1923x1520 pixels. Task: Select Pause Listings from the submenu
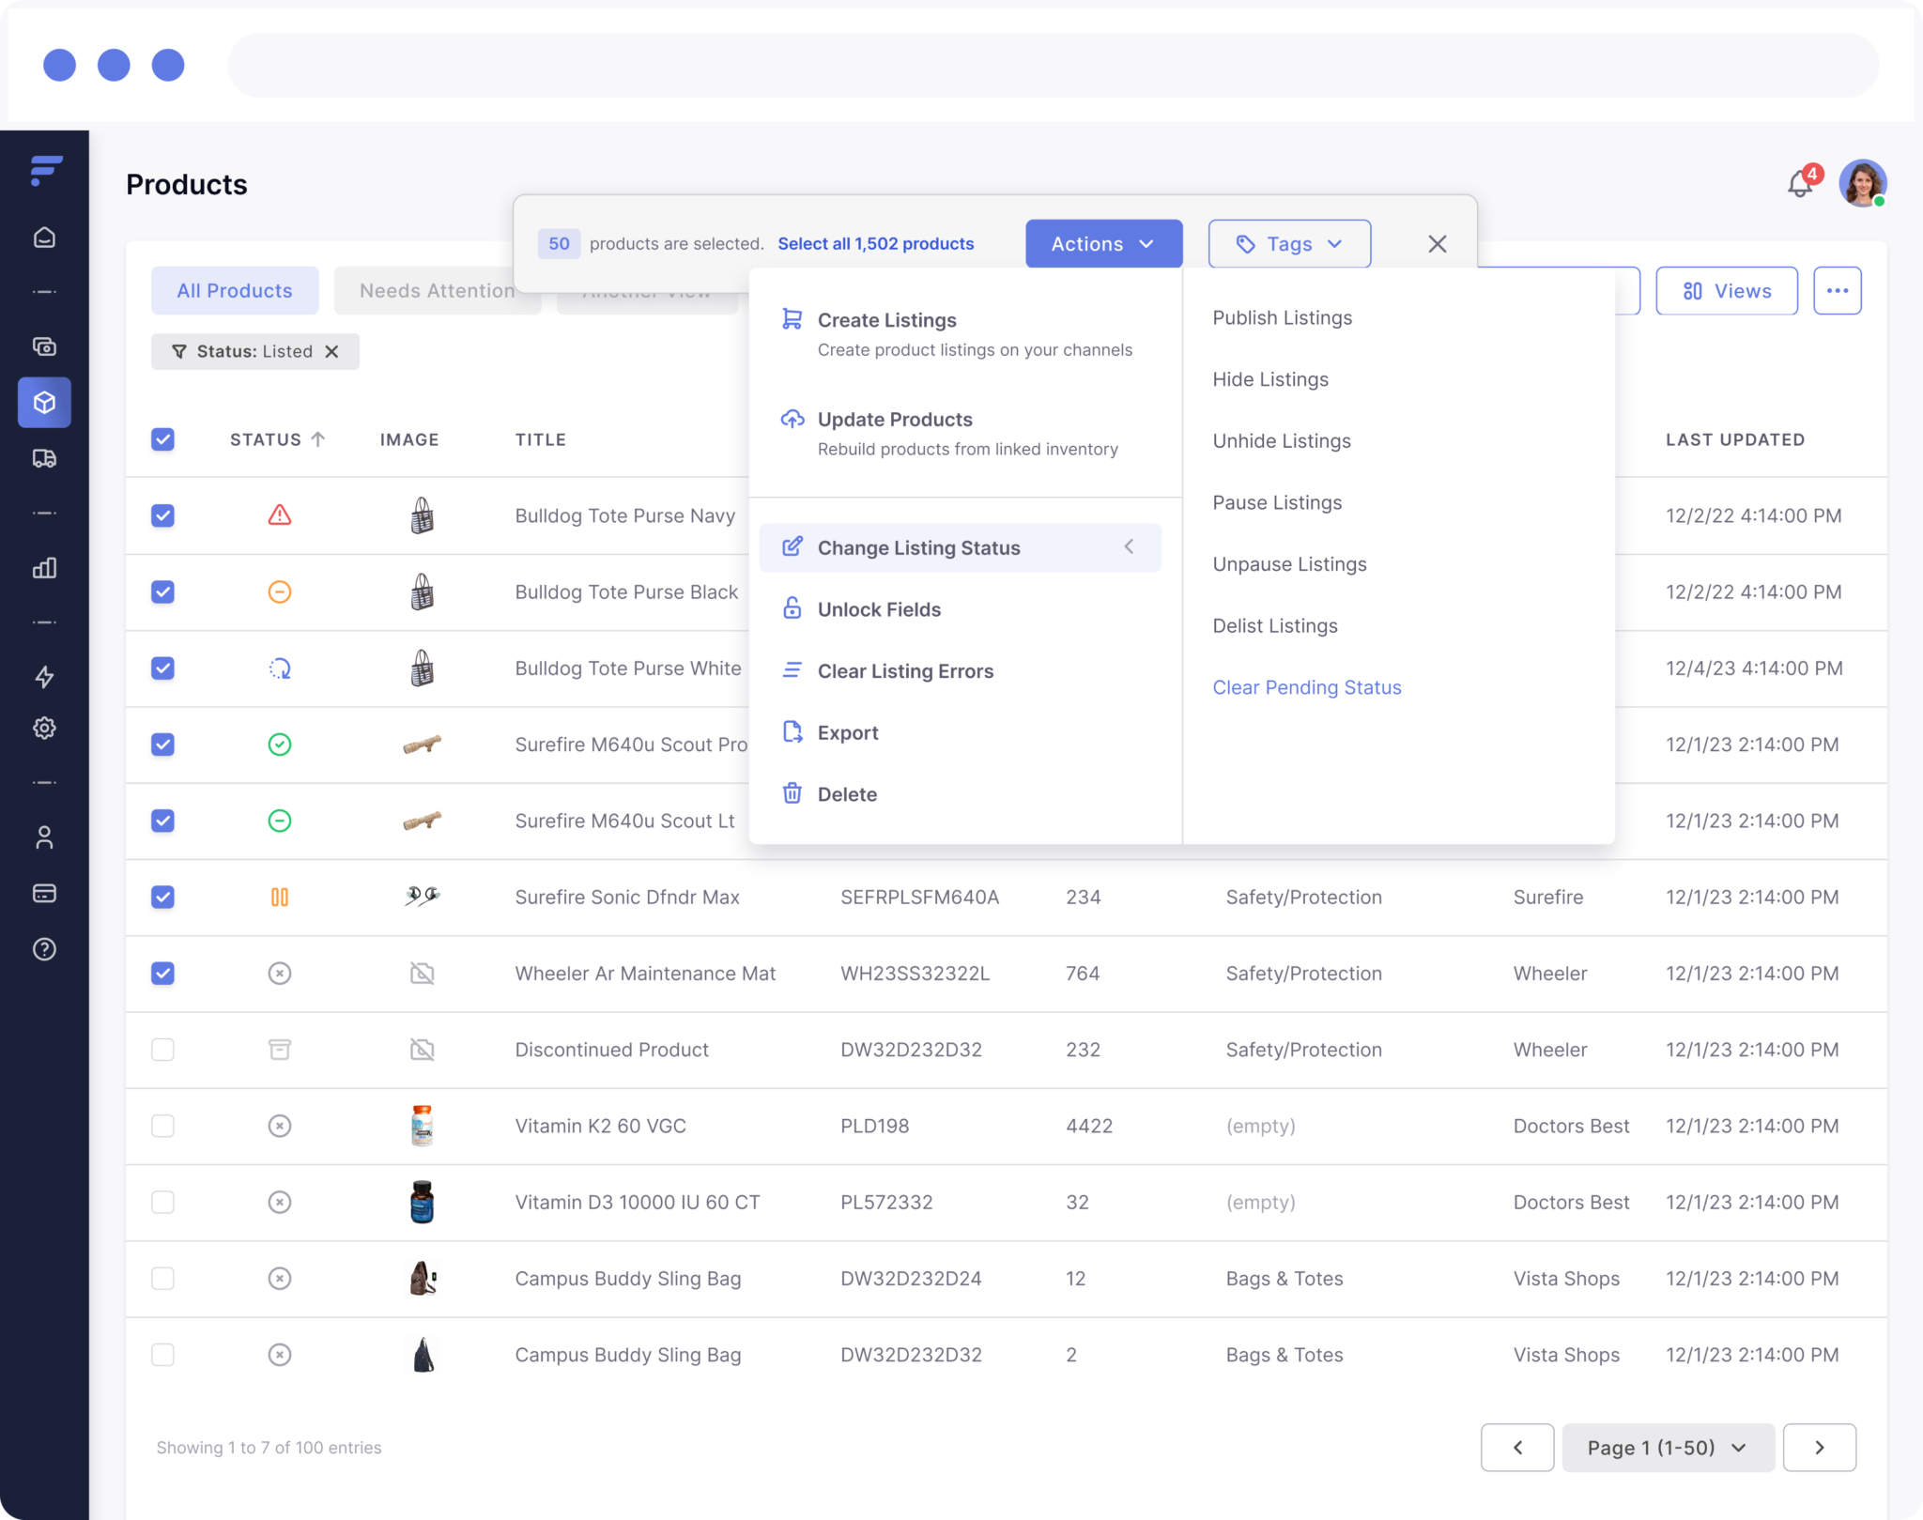click(1277, 502)
